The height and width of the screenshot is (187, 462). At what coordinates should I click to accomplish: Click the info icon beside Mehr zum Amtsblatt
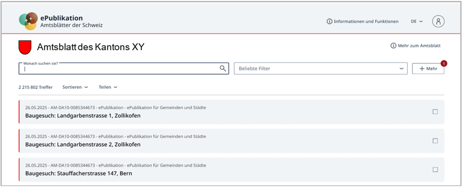(393, 46)
